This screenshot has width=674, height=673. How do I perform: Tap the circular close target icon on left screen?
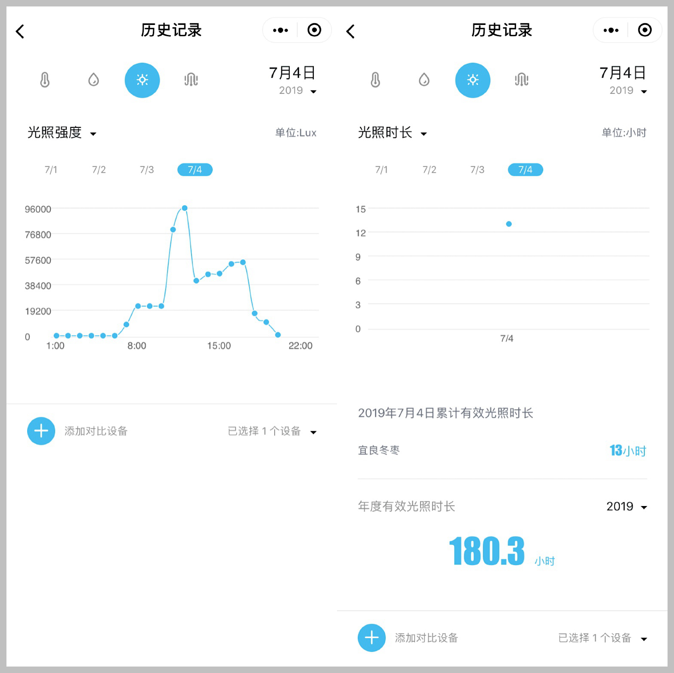(x=314, y=30)
